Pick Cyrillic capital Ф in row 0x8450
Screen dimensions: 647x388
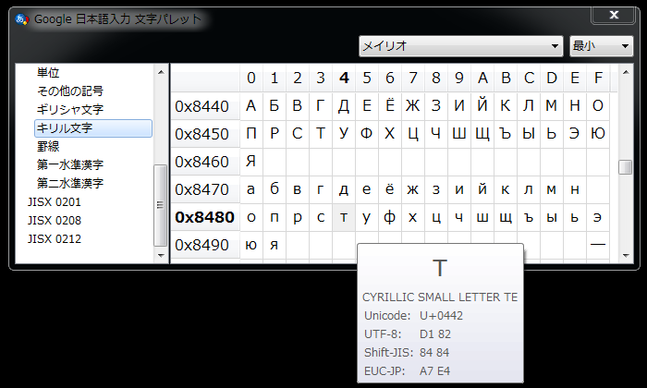click(367, 134)
